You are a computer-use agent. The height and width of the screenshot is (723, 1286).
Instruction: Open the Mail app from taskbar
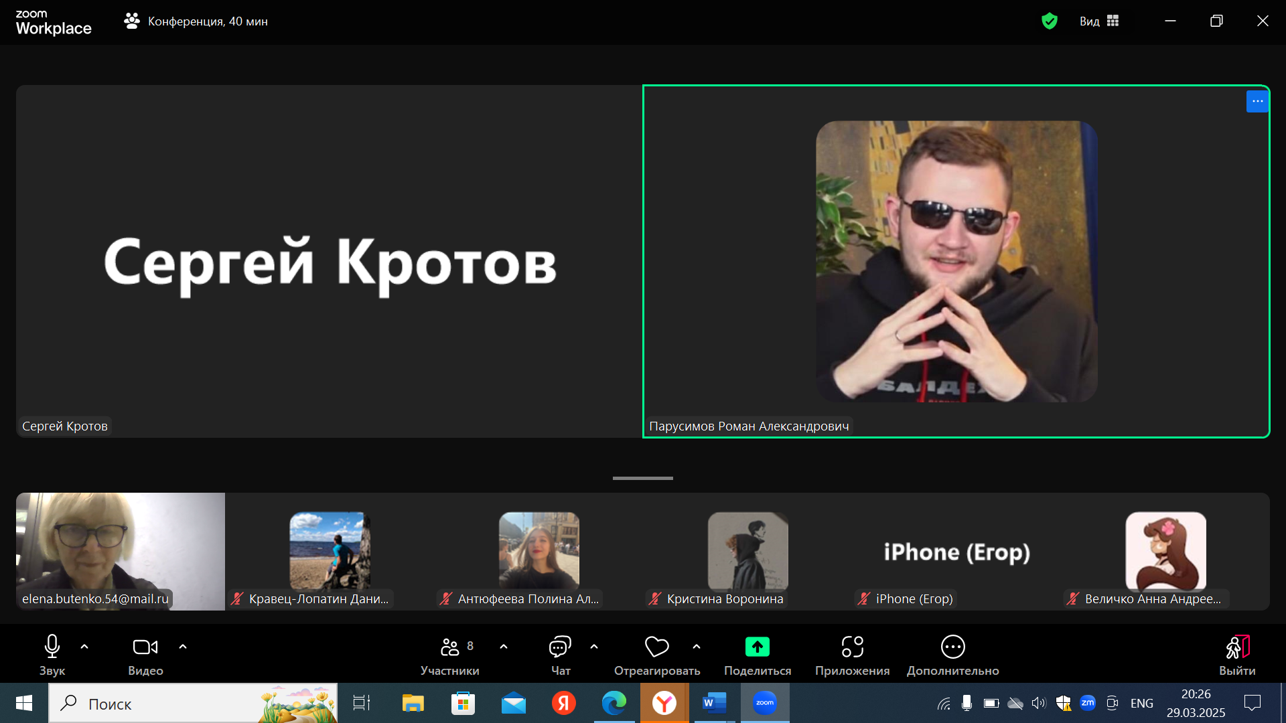(x=514, y=703)
